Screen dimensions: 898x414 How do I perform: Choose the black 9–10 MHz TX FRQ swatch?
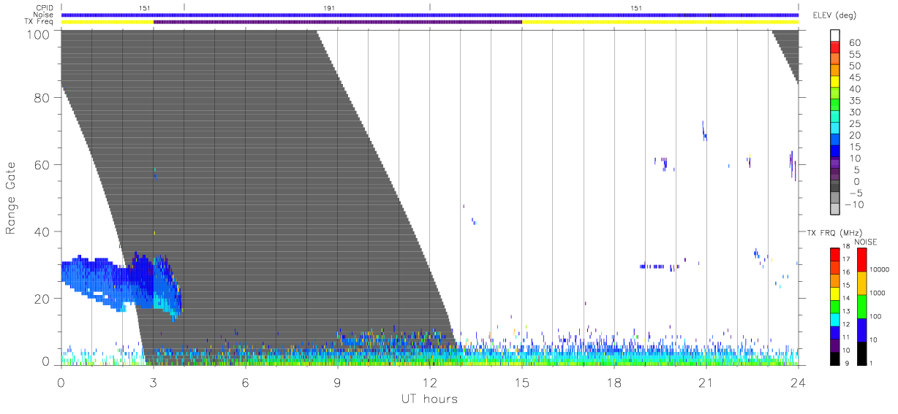[835, 357]
